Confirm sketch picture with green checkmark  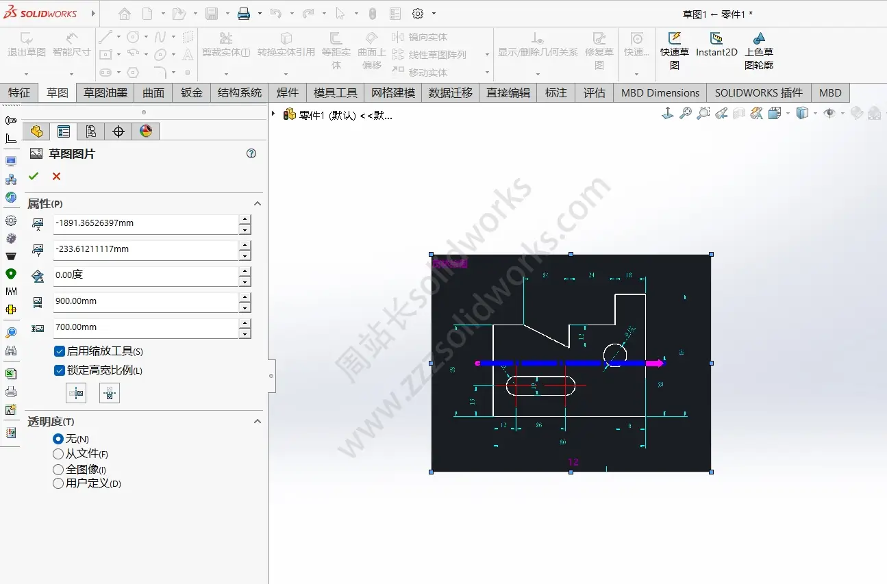tap(34, 177)
